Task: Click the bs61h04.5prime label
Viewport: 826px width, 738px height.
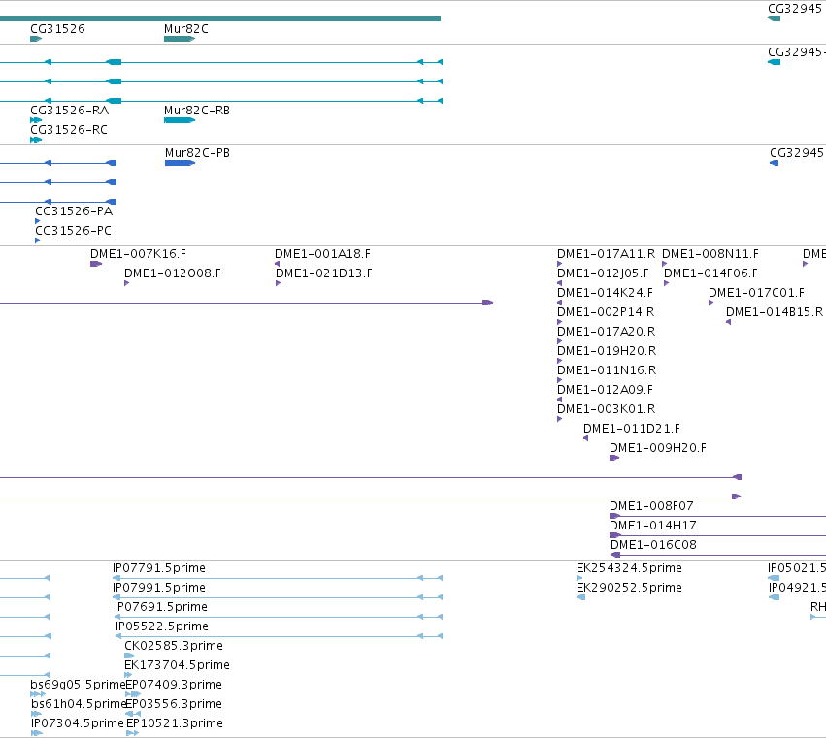Action: point(79,705)
